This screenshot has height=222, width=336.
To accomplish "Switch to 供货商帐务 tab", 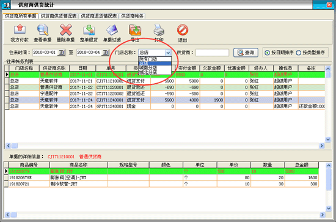I will (x=132, y=16).
